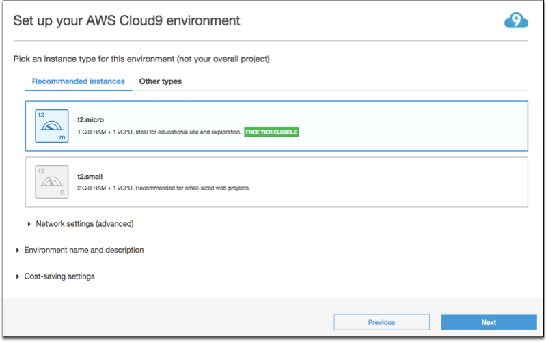Click the Network settings disclosure triangle
Screen dimensions: 546x342
click(29, 224)
